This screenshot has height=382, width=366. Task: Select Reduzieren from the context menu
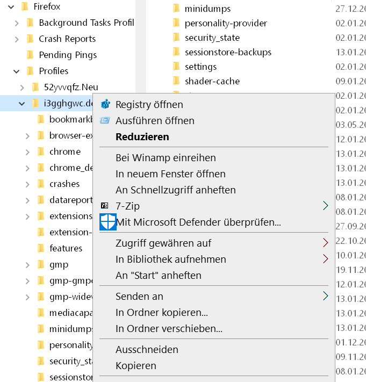142,136
